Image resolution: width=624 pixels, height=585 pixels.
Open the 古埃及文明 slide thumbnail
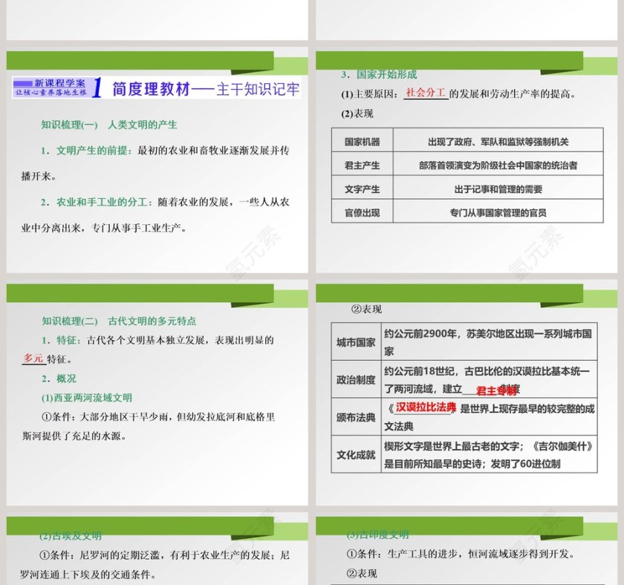(x=157, y=549)
